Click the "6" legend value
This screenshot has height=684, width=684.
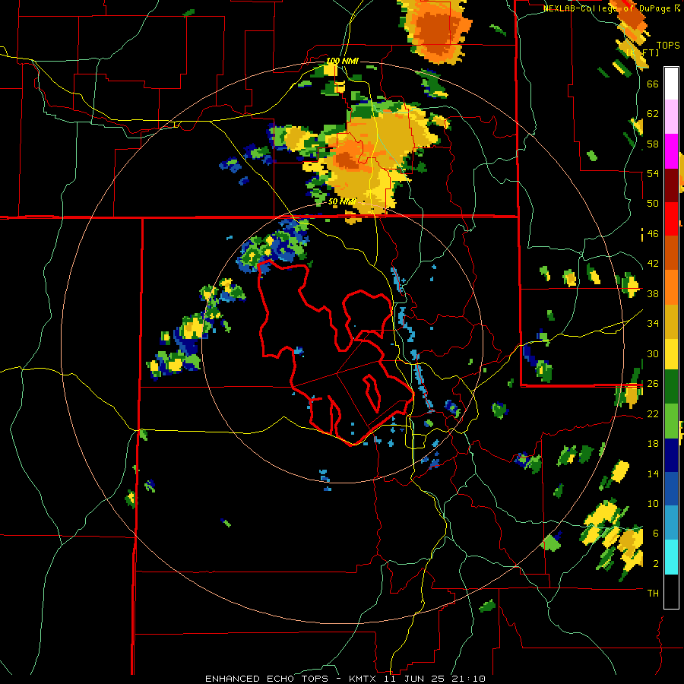(x=656, y=533)
